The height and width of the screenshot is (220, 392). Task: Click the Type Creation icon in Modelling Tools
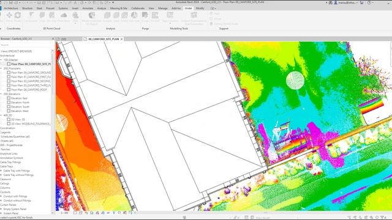(170, 15)
